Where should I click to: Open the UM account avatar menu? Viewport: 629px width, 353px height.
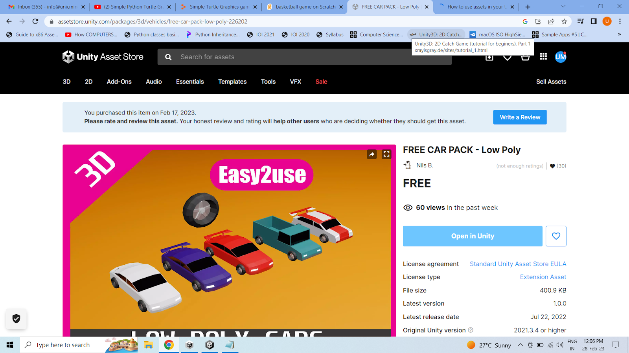561,57
